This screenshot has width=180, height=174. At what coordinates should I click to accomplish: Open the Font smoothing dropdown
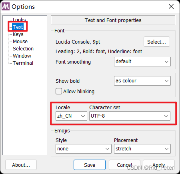tap(142, 62)
